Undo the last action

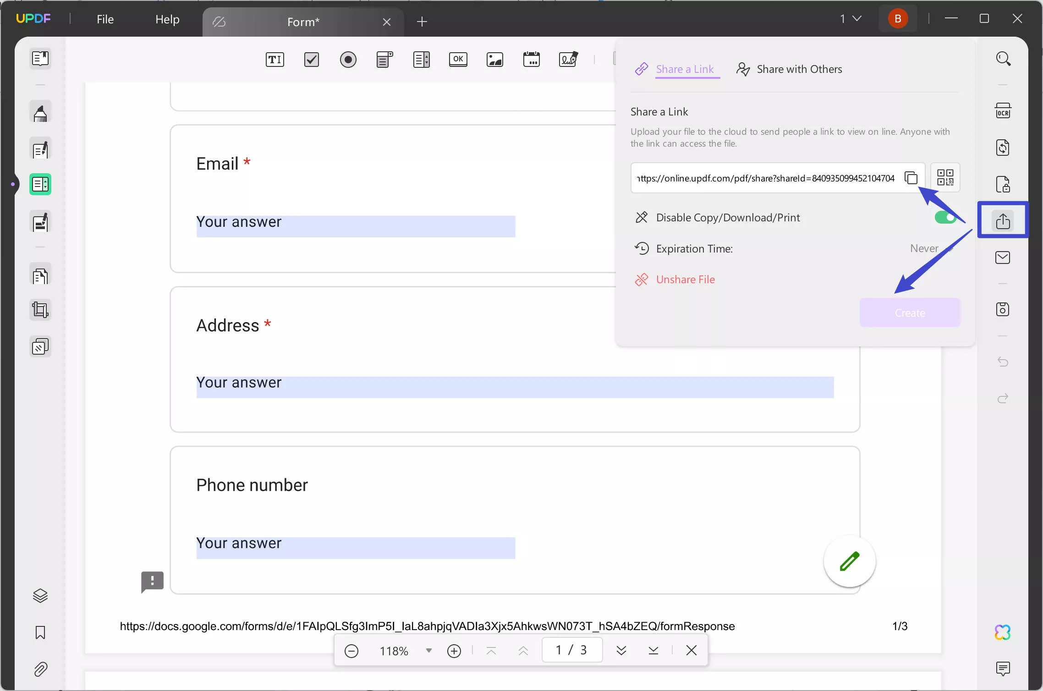point(1003,362)
